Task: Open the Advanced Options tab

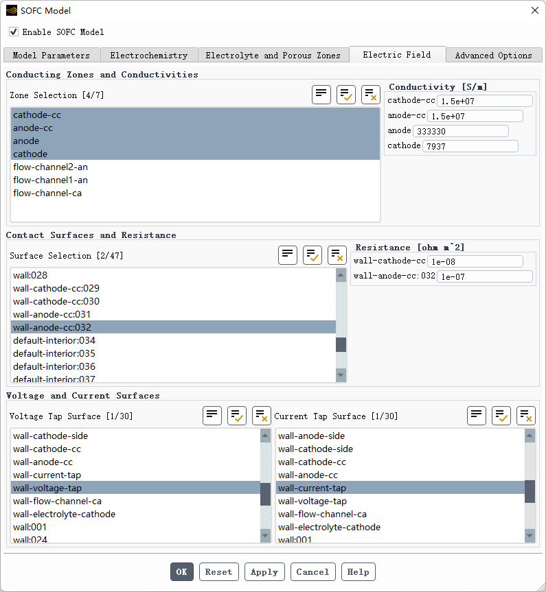Action: coord(493,56)
